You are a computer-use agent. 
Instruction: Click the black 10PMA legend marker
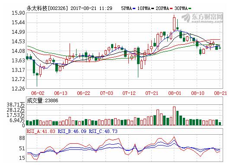tap(153, 9)
